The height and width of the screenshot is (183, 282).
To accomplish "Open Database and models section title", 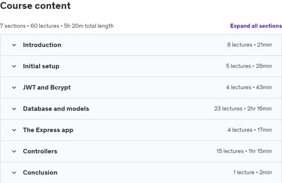I will [56, 109].
